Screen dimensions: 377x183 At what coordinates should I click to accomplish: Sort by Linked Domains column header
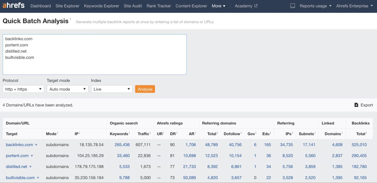click(x=333, y=134)
